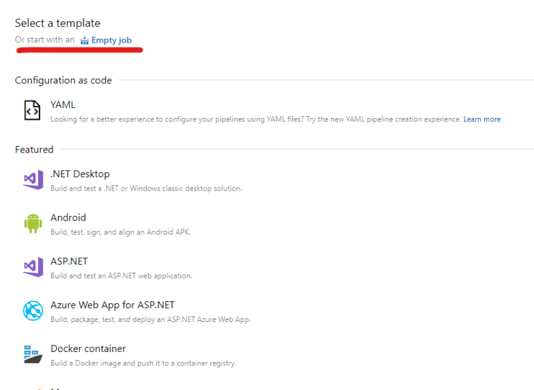This screenshot has width=534, height=390.
Task: Click the Azure Web App globe icon
Action: (x=33, y=311)
